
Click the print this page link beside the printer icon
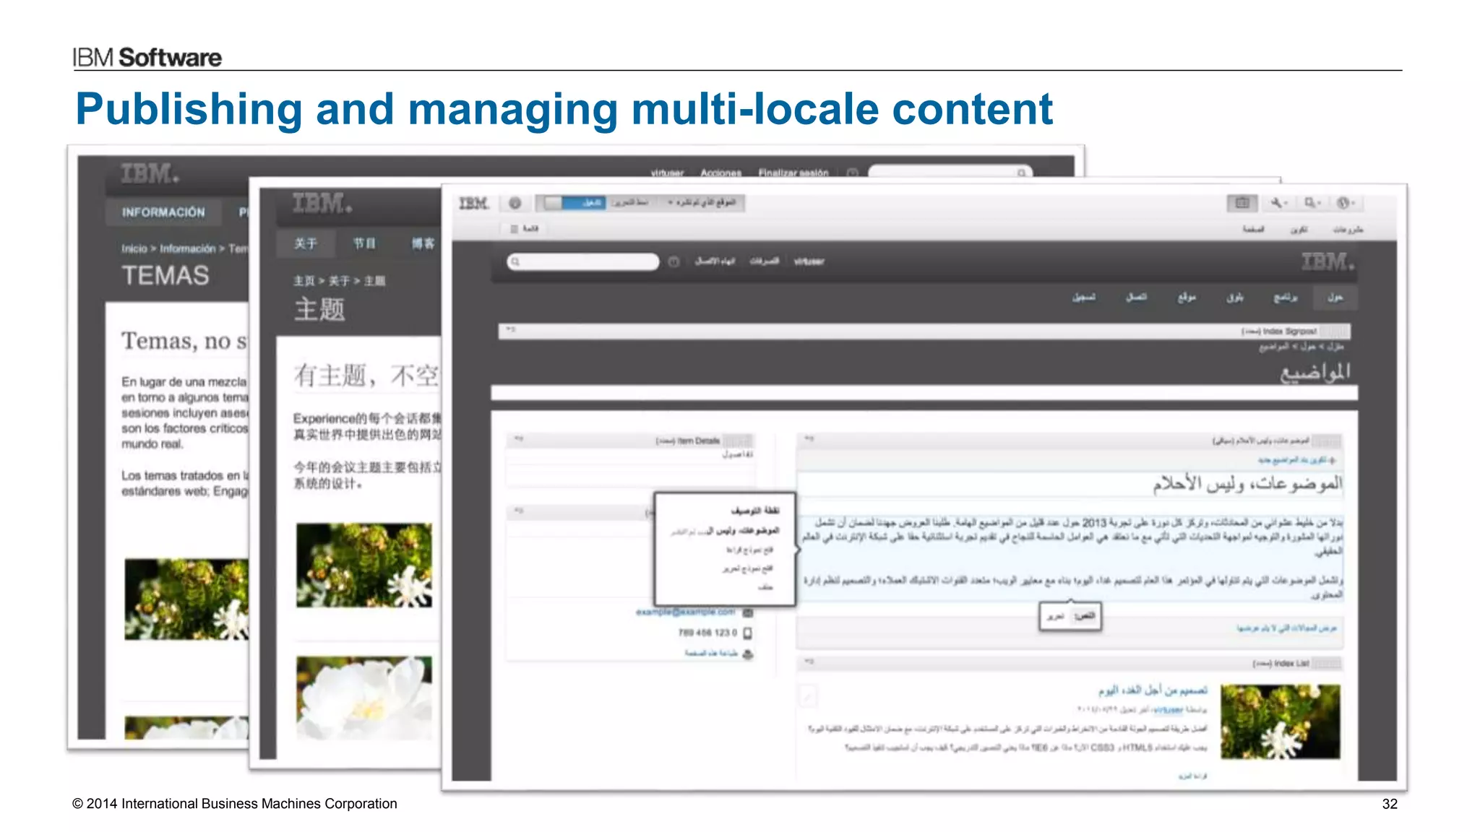(x=711, y=654)
